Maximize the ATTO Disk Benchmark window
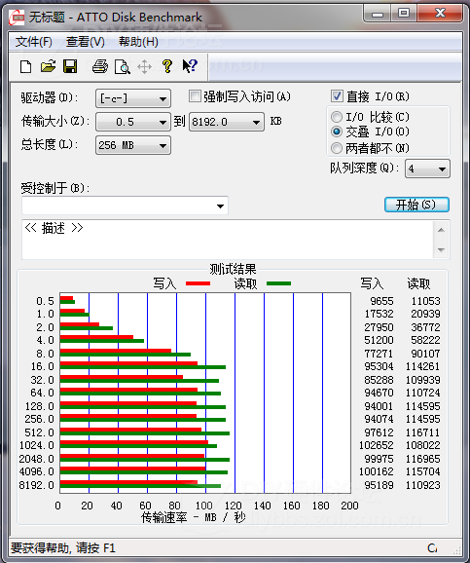This screenshot has width=470, height=563. [x=404, y=14]
